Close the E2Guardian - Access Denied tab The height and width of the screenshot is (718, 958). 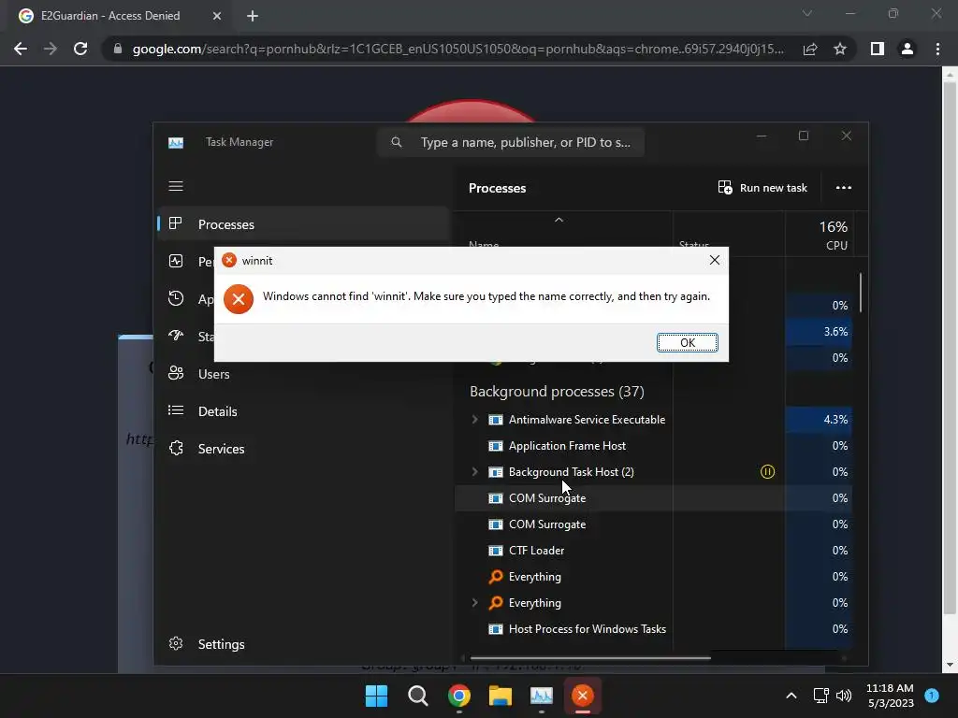[x=217, y=16]
